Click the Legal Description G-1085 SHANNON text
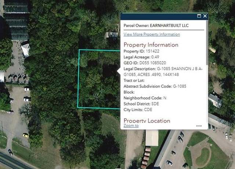235x169 pixels. 163,72
